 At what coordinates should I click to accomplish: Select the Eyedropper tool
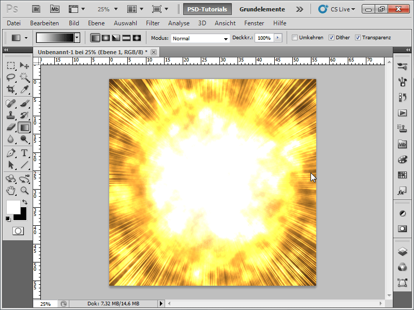pyautogui.click(x=24, y=89)
